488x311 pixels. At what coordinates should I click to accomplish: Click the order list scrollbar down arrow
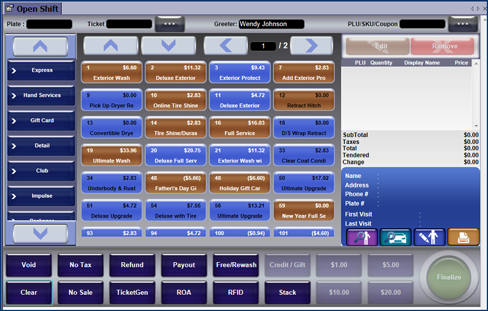(x=476, y=127)
